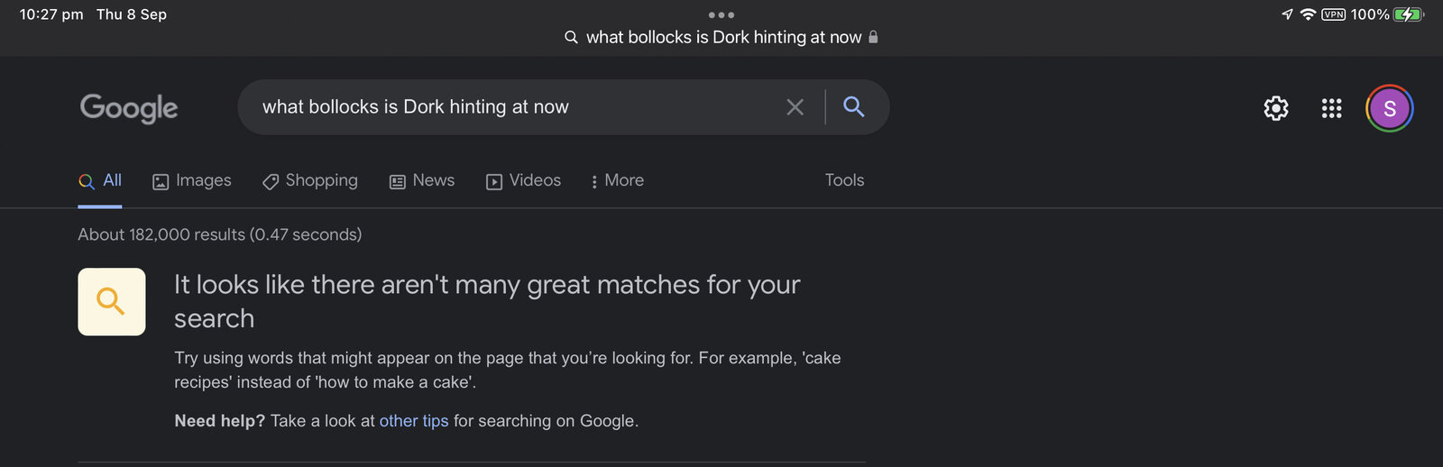Screen dimensions: 1443x467
Task: Open the Google apps grid
Action: (x=1331, y=108)
